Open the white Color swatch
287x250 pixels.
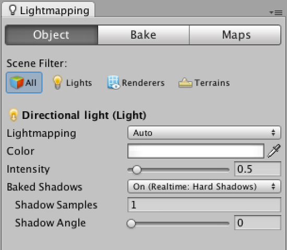(196, 151)
